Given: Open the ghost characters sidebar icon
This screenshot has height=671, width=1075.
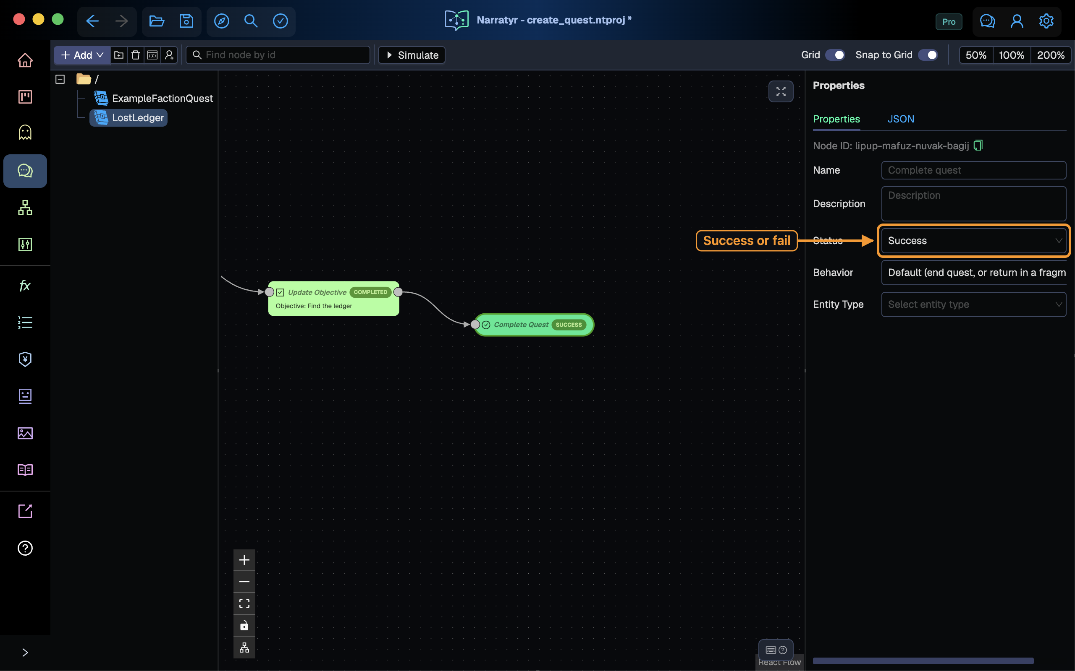Looking at the screenshot, I should click(x=25, y=132).
